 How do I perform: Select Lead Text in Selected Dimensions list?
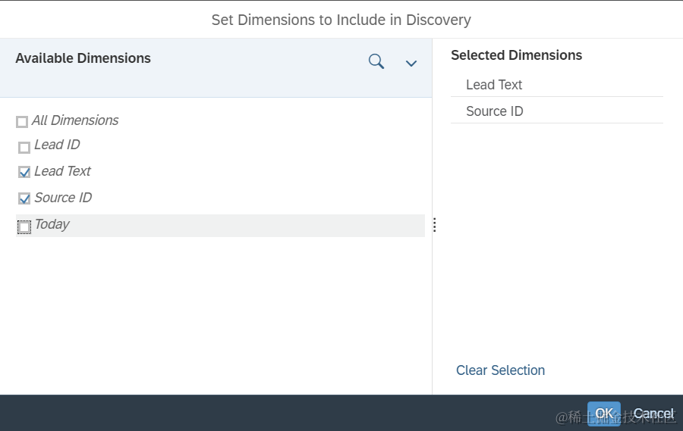pos(494,85)
